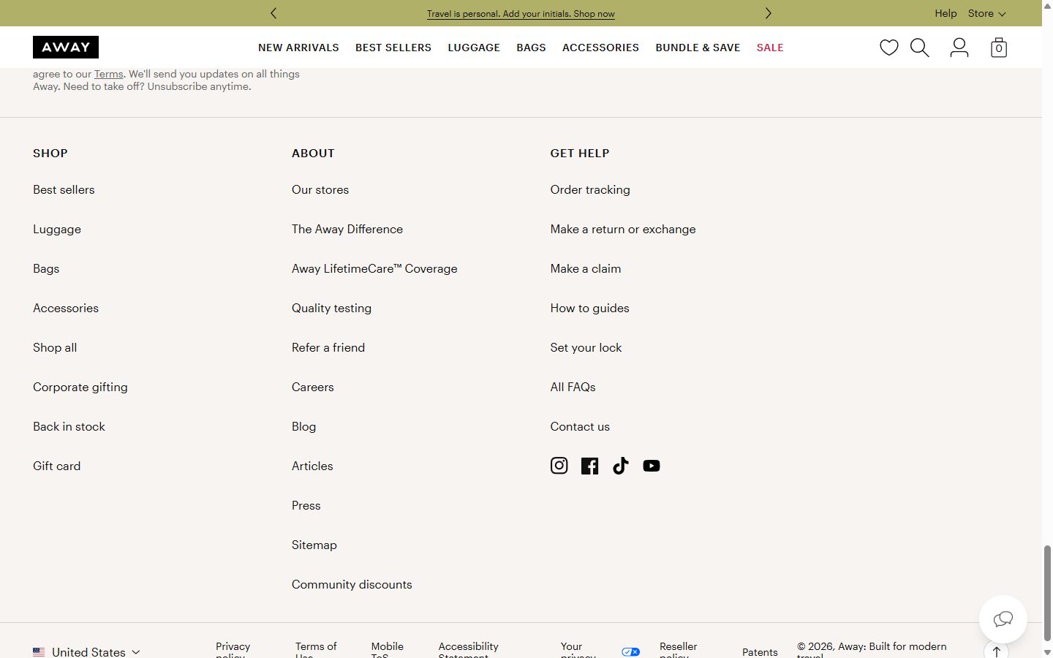Open Make a claim link
1053x658 pixels.
pos(586,268)
